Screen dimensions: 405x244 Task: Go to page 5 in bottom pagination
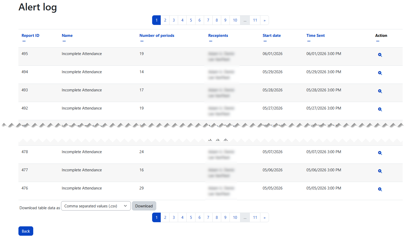[x=191, y=218]
